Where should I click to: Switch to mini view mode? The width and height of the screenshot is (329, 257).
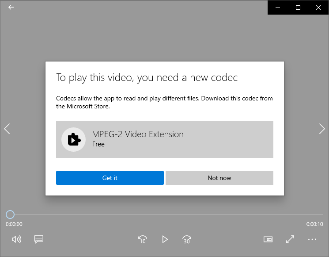[268, 239]
